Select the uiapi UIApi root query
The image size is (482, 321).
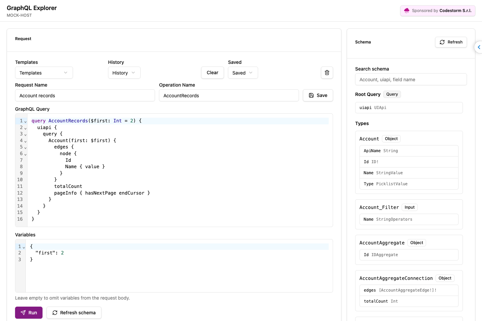(x=409, y=108)
